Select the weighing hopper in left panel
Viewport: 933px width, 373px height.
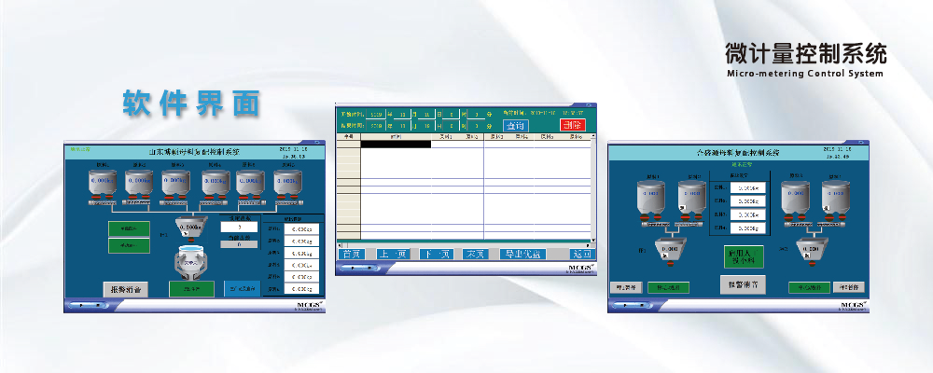pos(189,226)
